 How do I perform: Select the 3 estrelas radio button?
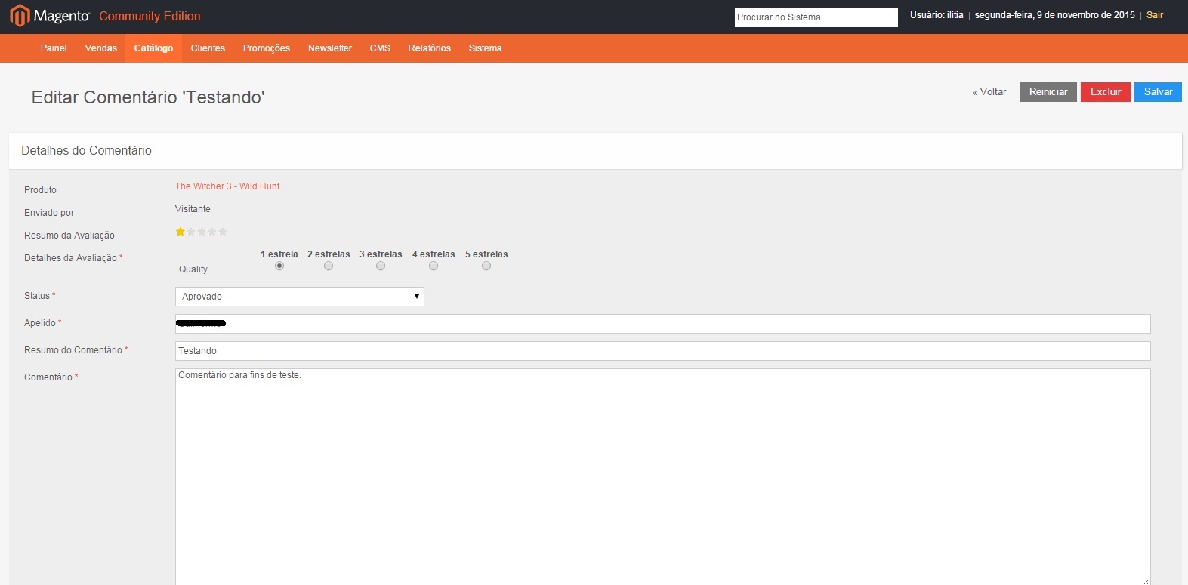pos(381,266)
